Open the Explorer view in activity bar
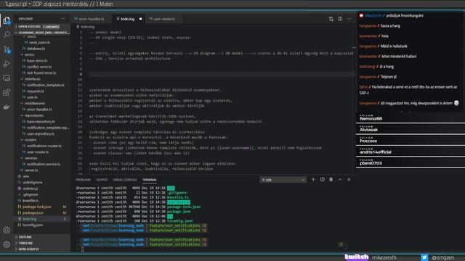Screen dimensions: 465x261 (7, 20)
